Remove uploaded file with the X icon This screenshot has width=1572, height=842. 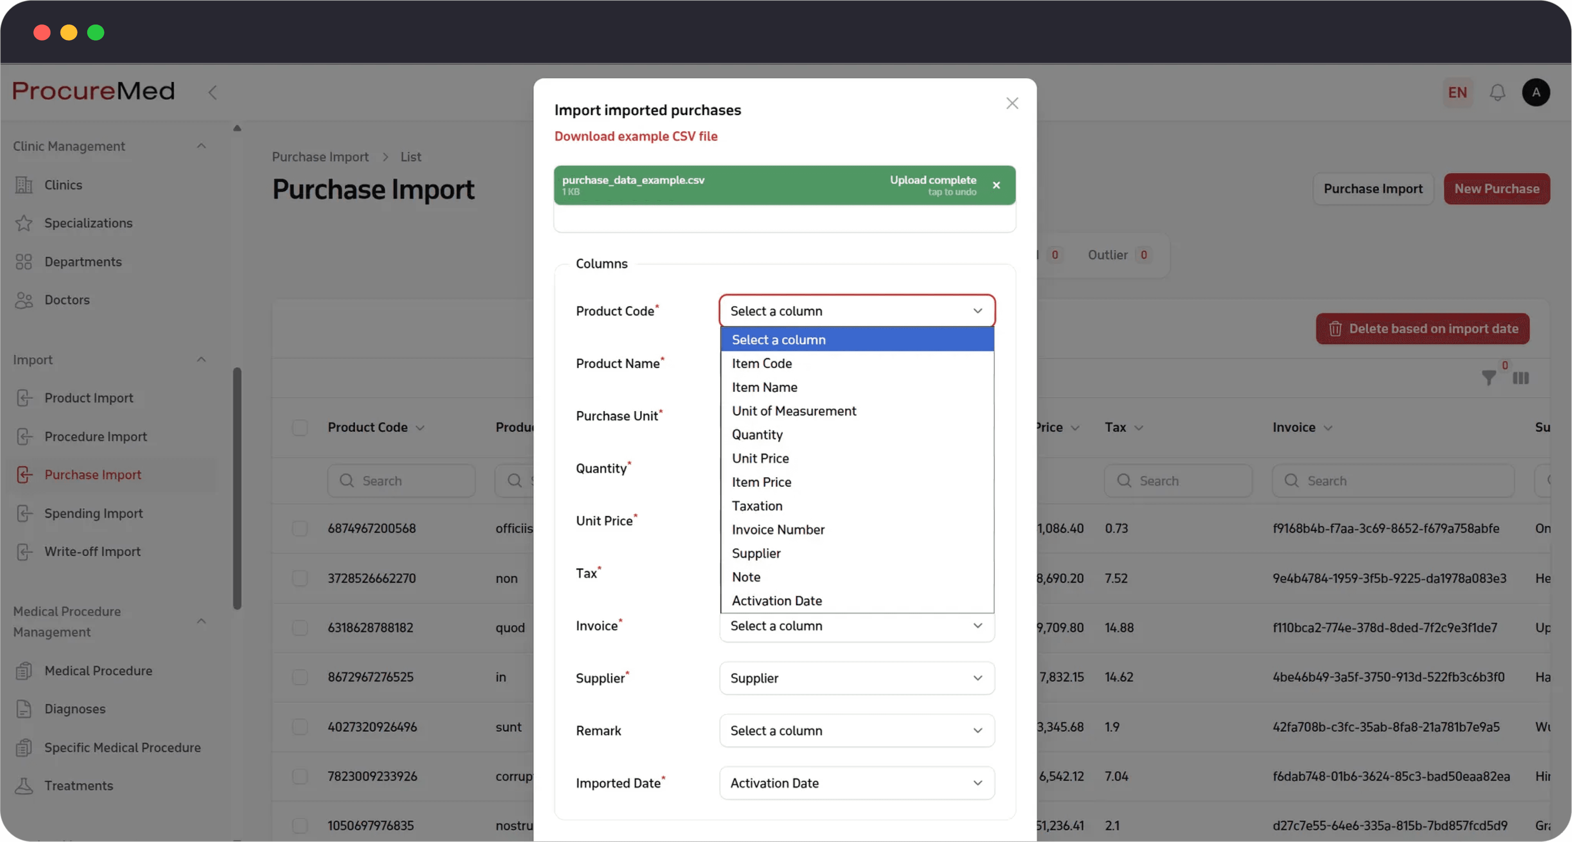[996, 185]
